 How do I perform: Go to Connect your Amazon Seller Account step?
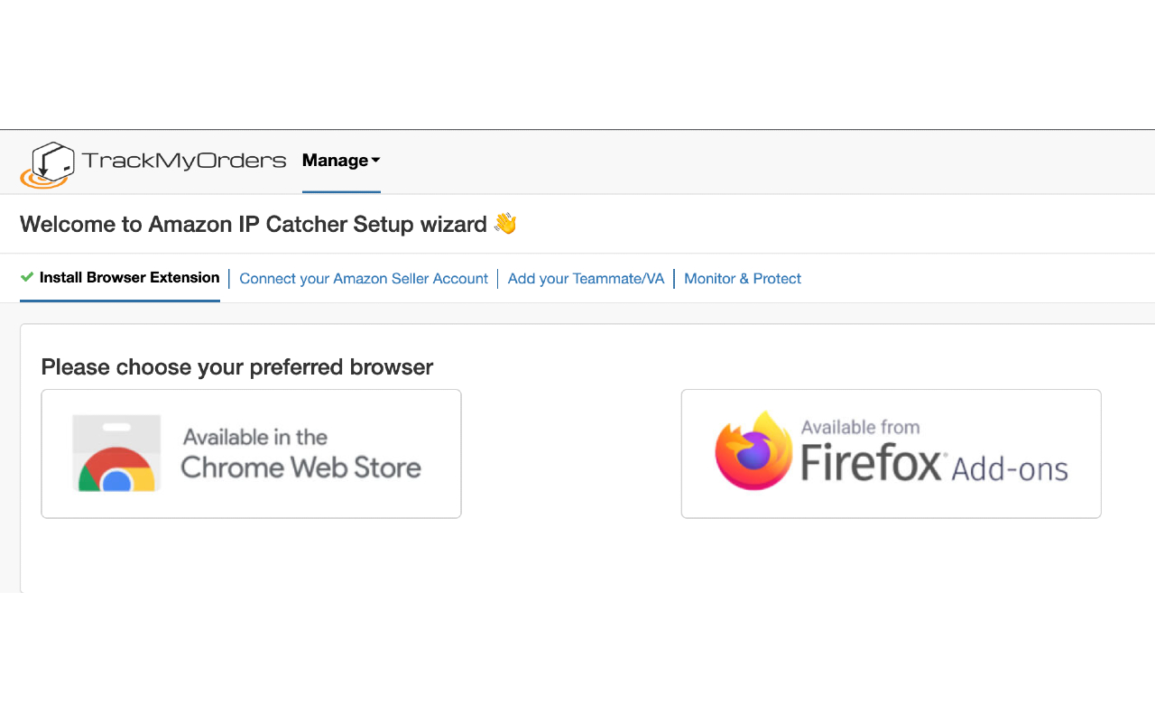(364, 279)
